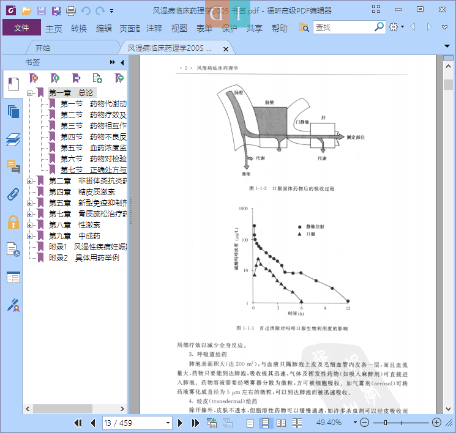Screen dimensions: 456x433
Task: Open the Attachments paperclip panel
Action: coord(13,194)
